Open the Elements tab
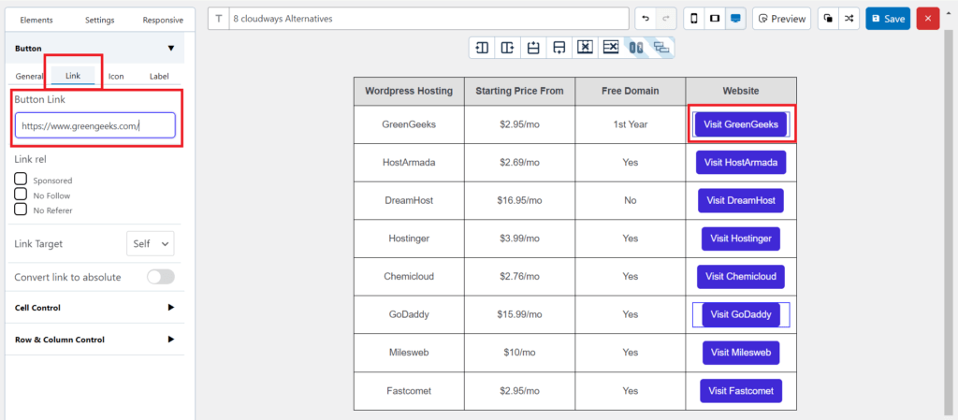The width and height of the screenshot is (958, 420). (36, 20)
